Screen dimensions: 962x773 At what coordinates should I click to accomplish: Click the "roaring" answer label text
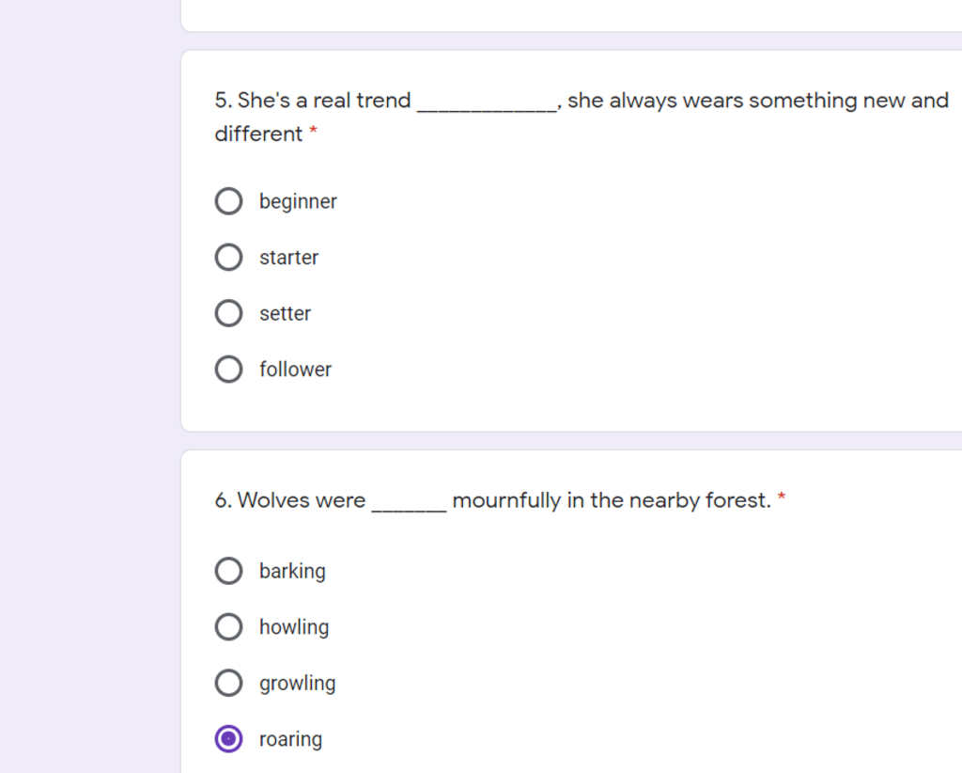(291, 740)
